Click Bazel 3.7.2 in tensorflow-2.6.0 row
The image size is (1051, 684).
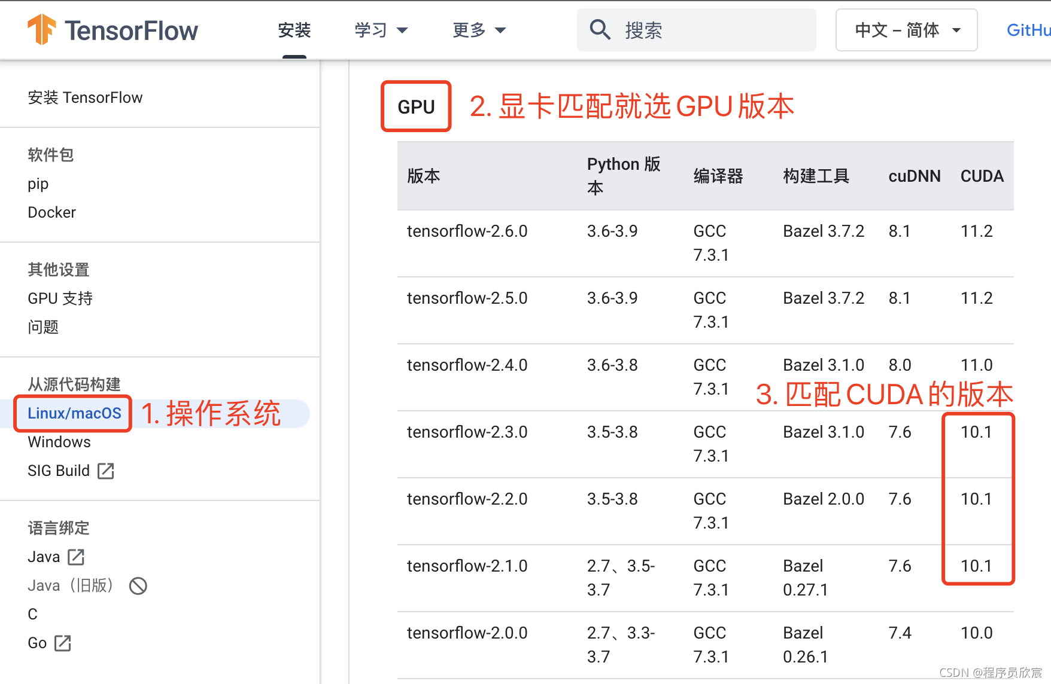pos(824,231)
